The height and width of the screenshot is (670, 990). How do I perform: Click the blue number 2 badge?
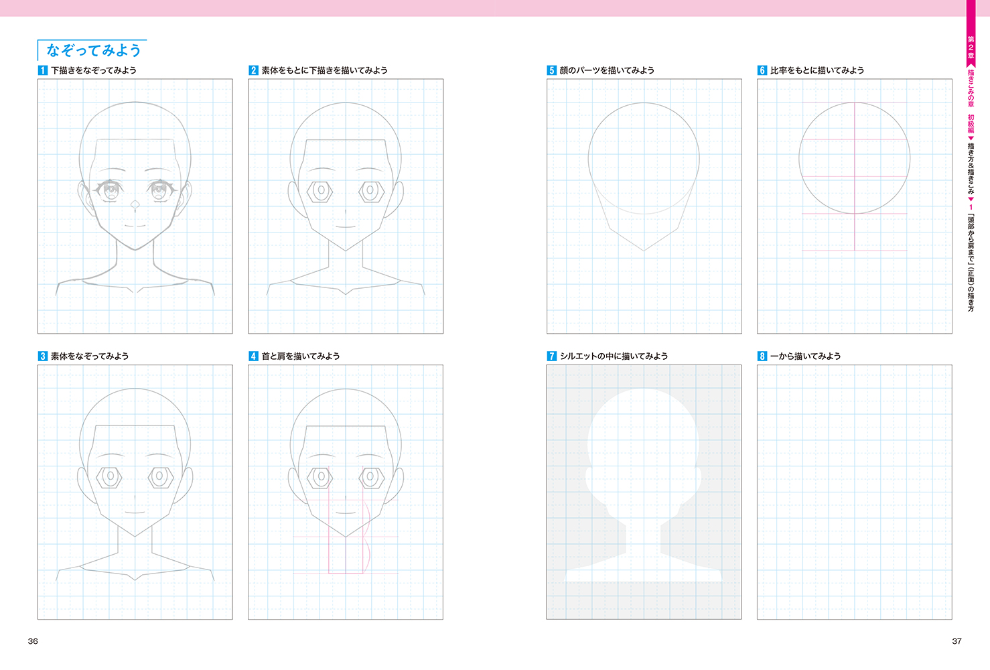click(x=253, y=70)
